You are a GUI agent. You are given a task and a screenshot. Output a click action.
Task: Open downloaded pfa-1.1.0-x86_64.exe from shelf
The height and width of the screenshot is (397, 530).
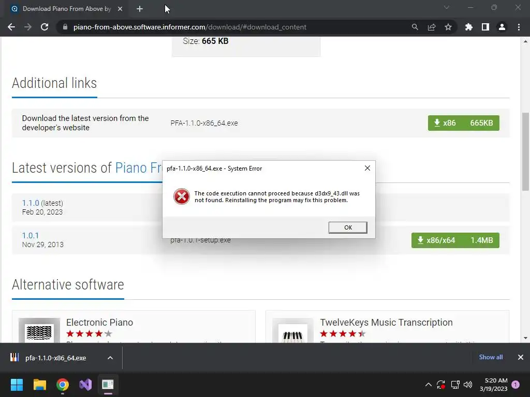coord(55,358)
